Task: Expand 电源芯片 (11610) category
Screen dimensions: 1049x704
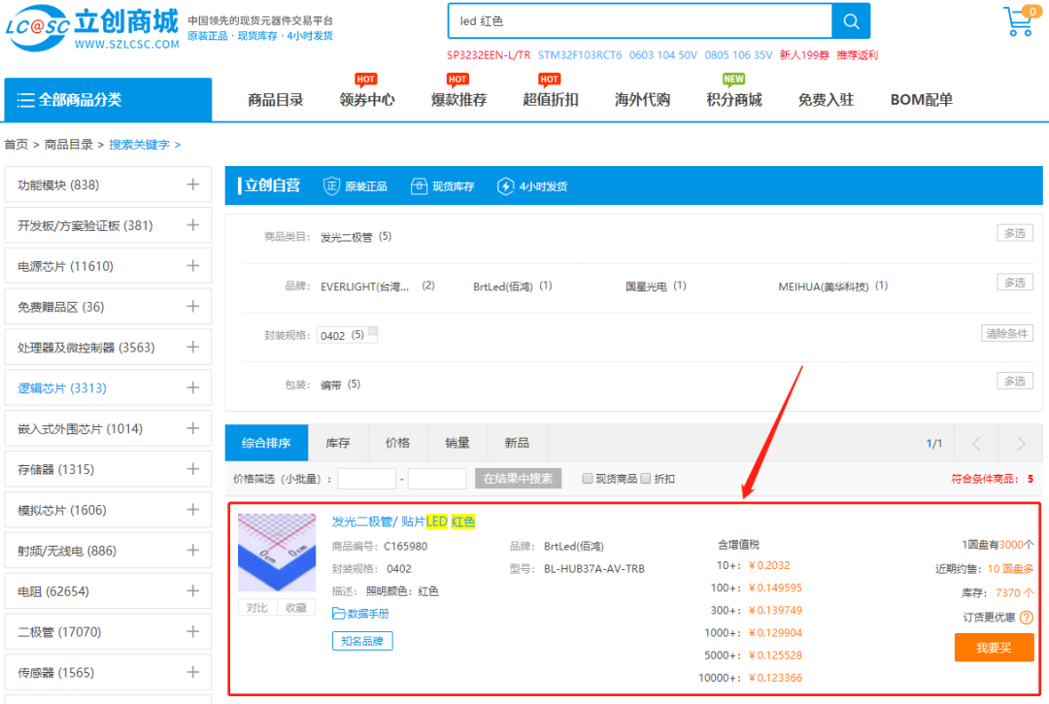Action: point(192,266)
